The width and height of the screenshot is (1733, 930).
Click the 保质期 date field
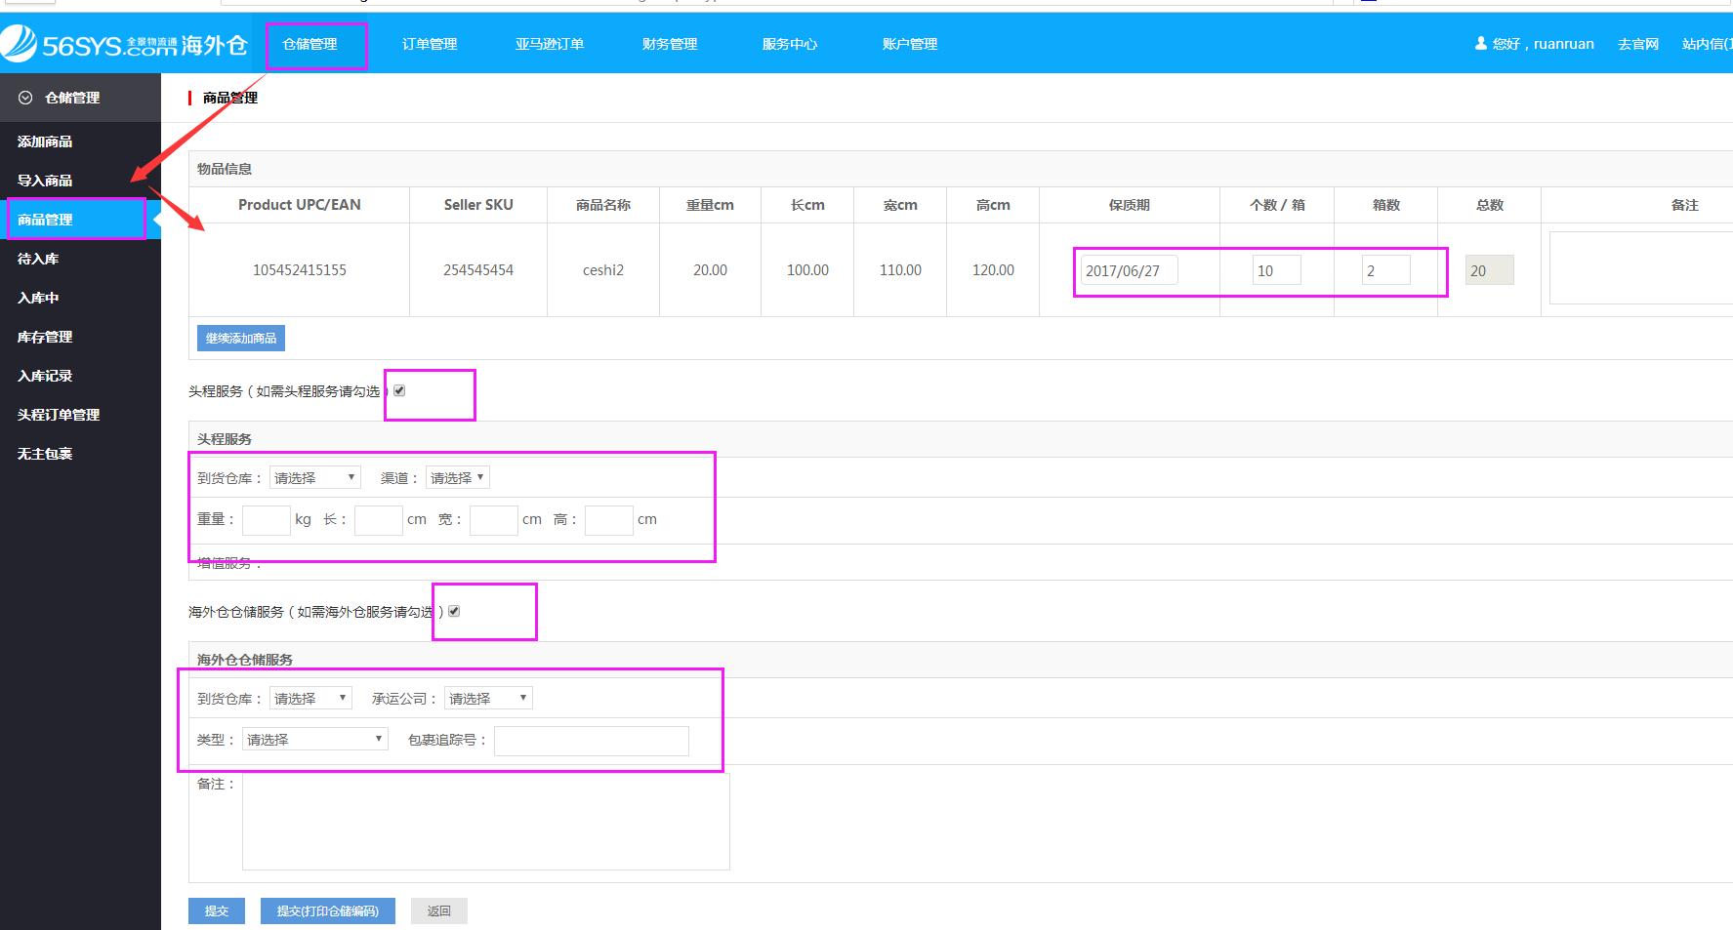[1129, 270]
